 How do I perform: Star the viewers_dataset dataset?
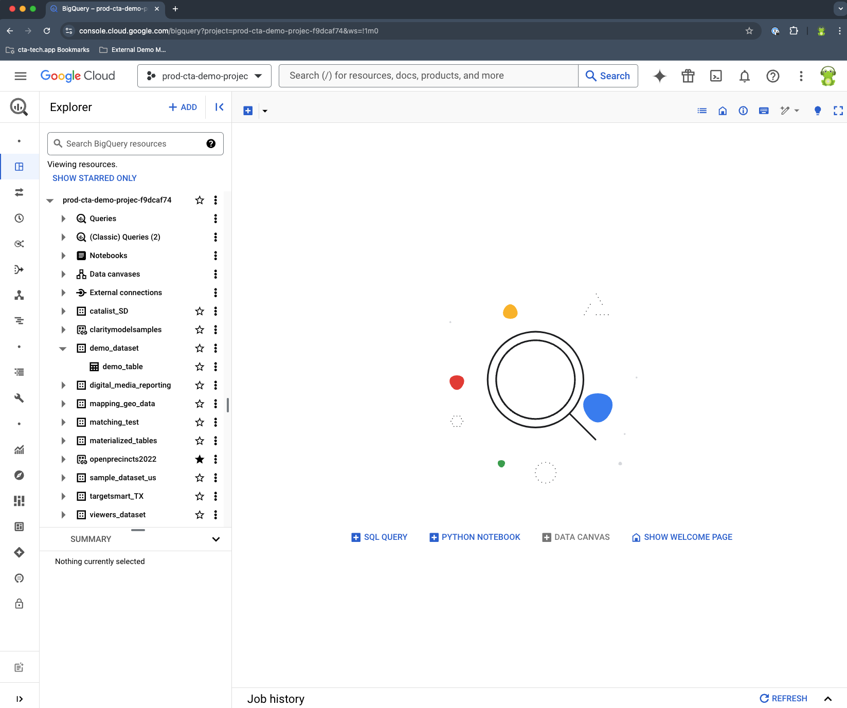tap(200, 515)
